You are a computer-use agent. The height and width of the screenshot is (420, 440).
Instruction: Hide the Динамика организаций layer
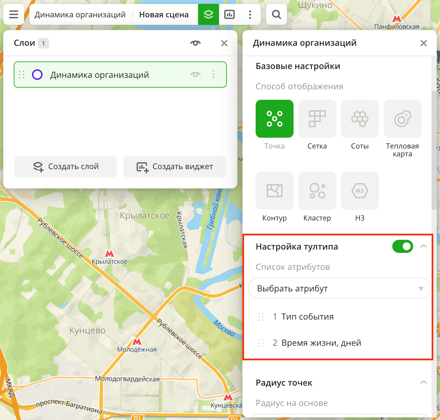pos(195,75)
